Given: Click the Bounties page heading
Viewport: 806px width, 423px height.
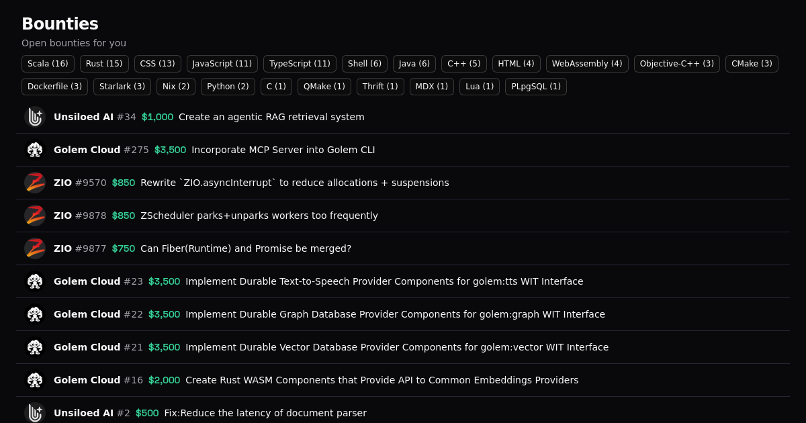Looking at the screenshot, I should (60, 23).
